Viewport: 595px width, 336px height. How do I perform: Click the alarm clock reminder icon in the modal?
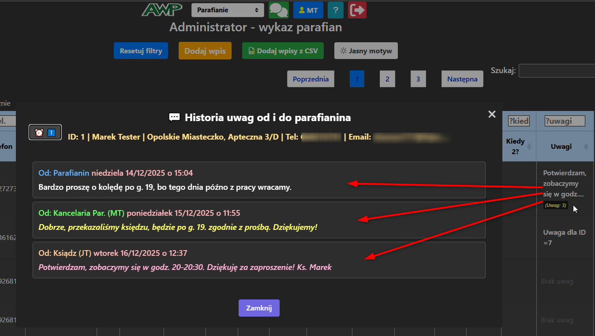39,132
